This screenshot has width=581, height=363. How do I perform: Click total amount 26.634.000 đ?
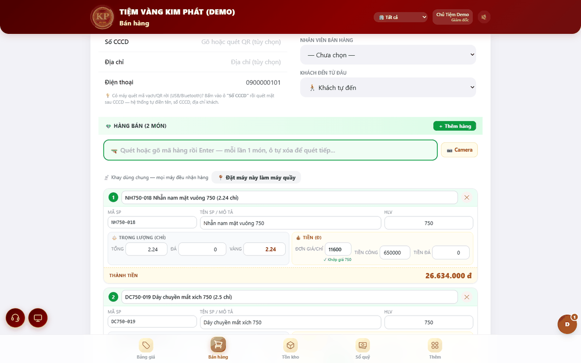point(448,275)
